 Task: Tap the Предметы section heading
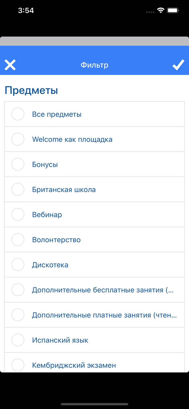coord(31,90)
